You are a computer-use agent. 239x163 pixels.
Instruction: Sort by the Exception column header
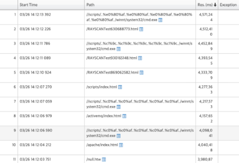(x=228, y=5)
